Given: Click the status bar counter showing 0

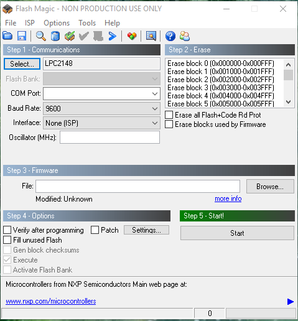Looking at the screenshot, I should [210, 313].
